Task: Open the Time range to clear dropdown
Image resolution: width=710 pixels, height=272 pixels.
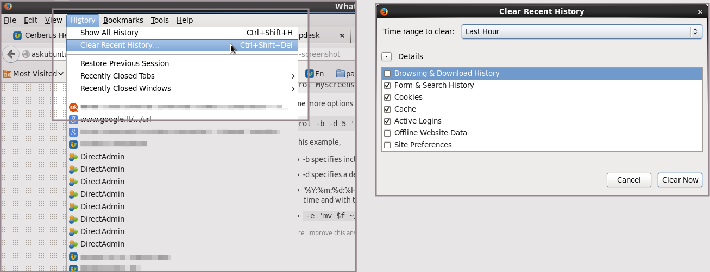Action: click(x=582, y=31)
